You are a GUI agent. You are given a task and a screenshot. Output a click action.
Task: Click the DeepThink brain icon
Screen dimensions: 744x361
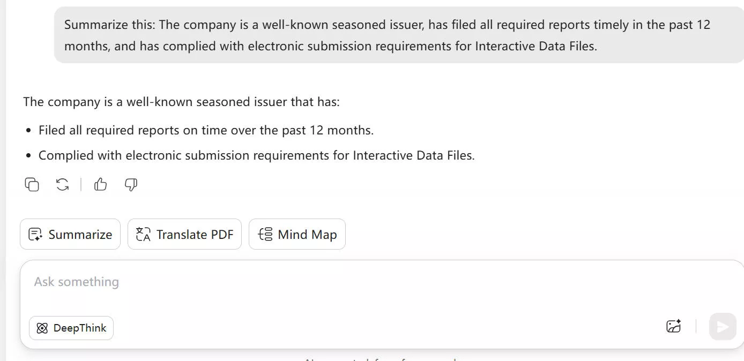tap(42, 328)
